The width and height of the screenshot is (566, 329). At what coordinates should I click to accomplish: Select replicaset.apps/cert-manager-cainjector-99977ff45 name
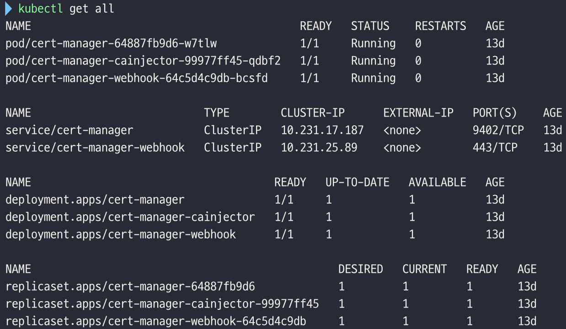pyautogui.click(x=162, y=304)
